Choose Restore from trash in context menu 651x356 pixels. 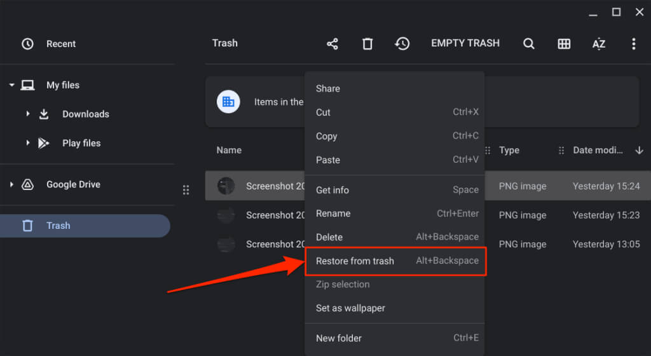355,261
